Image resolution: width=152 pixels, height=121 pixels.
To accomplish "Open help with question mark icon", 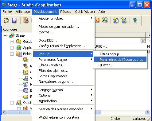I will [x=135, y=20].
